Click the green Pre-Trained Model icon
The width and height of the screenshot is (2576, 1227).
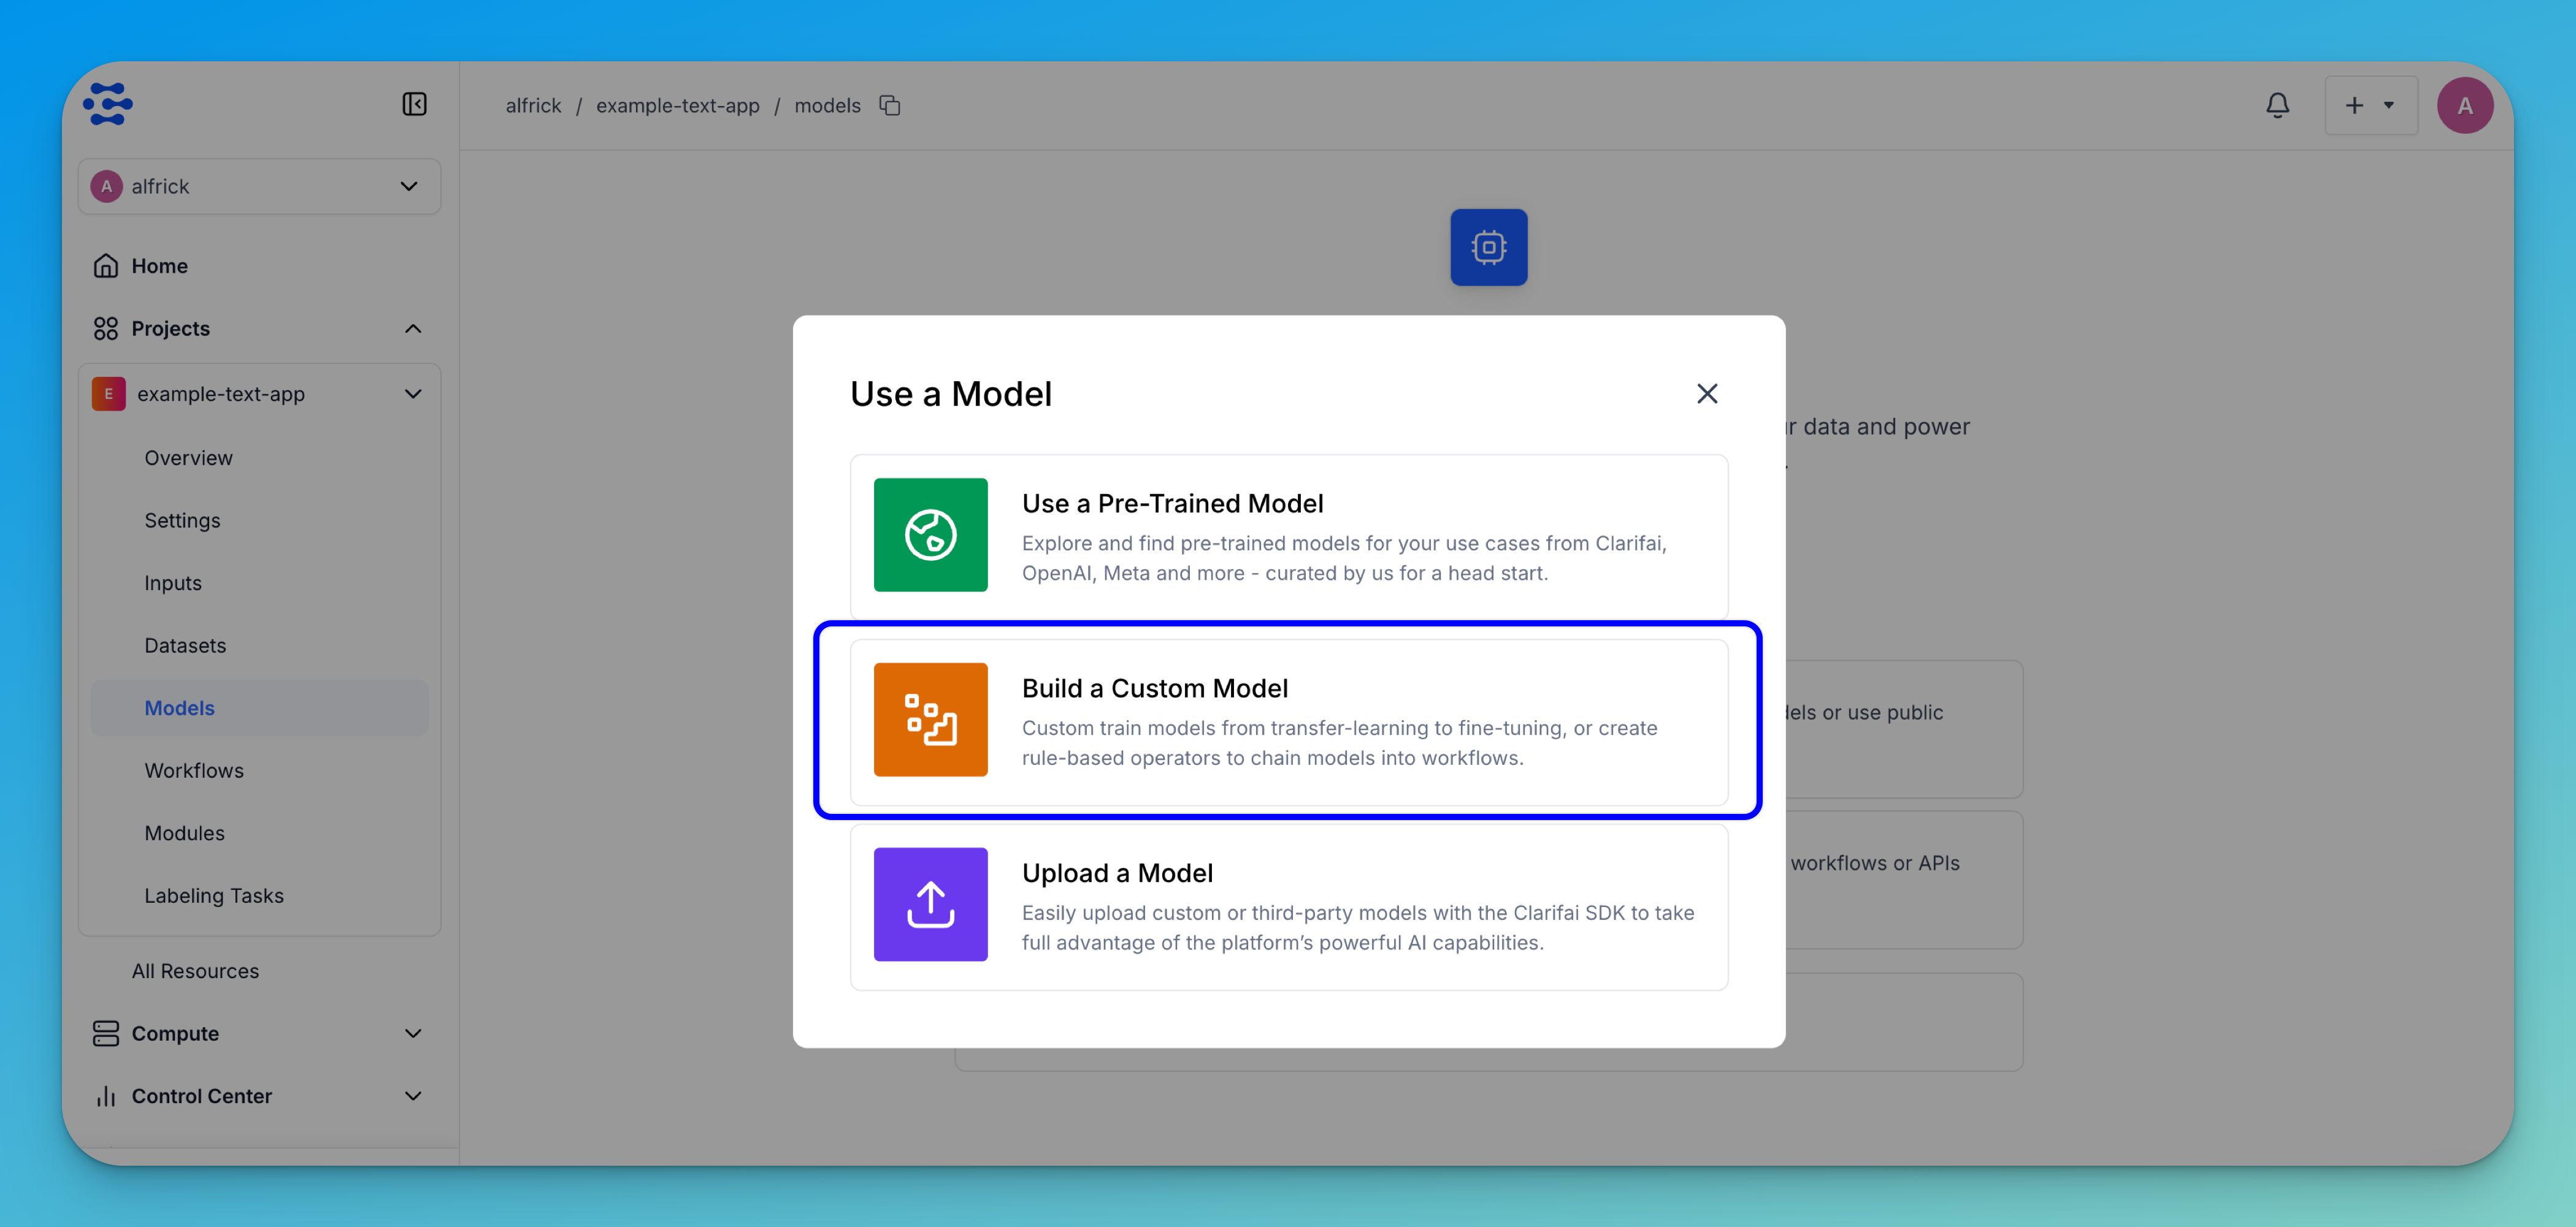tap(930, 534)
